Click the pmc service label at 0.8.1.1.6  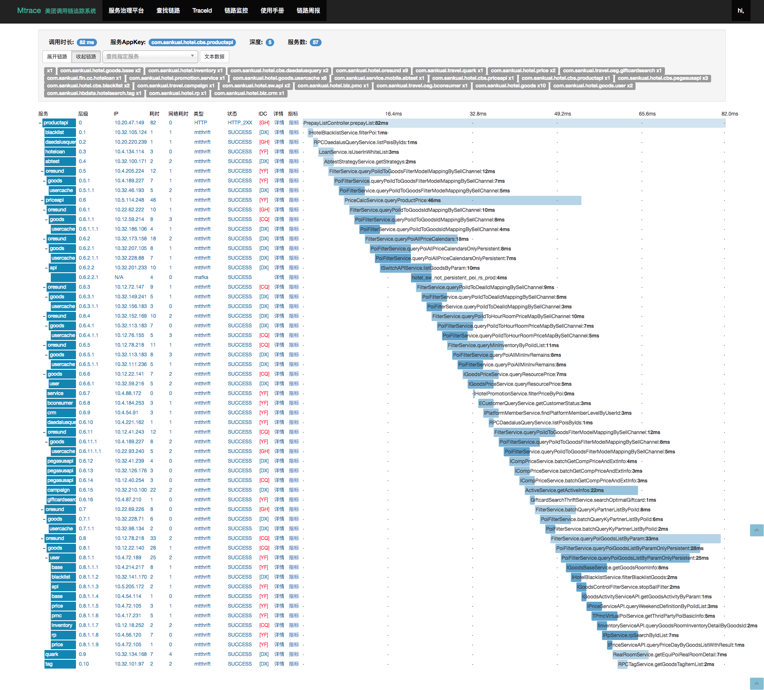pyautogui.click(x=63, y=616)
